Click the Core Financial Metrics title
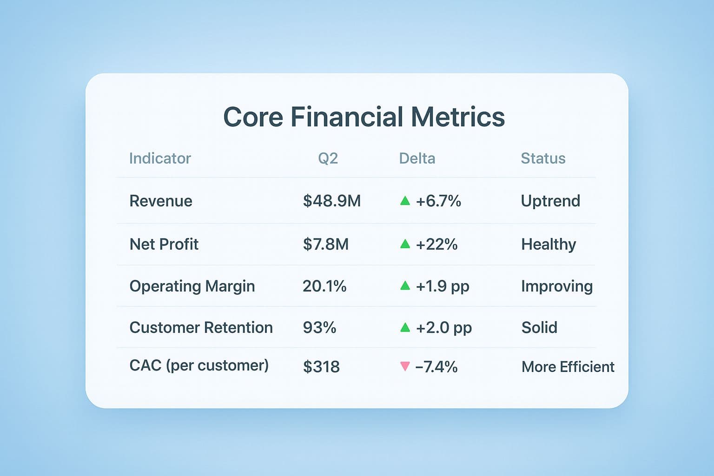 (364, 117)
